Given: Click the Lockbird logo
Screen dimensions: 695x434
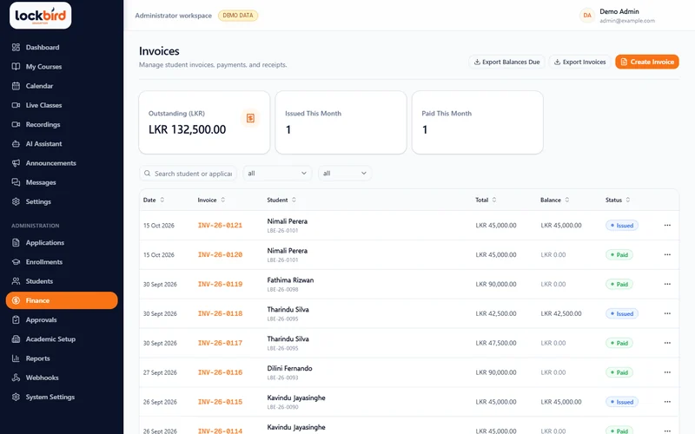Looking at the screenshot, I should coord(40,16).
